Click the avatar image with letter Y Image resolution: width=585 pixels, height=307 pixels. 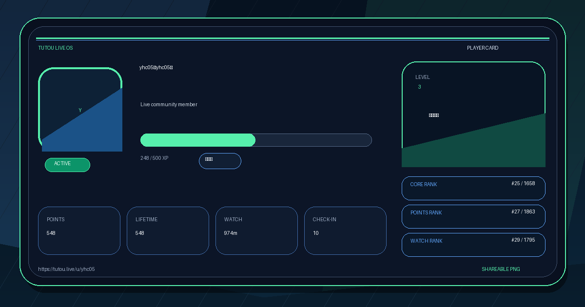point(80,110)
